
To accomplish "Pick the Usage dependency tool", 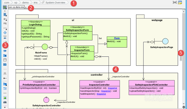I will (x=5, y=23).
